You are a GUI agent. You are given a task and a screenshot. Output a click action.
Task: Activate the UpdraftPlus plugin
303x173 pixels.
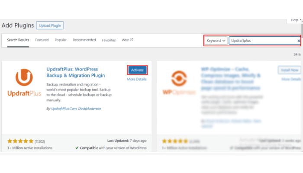click(x=137, y=70)
